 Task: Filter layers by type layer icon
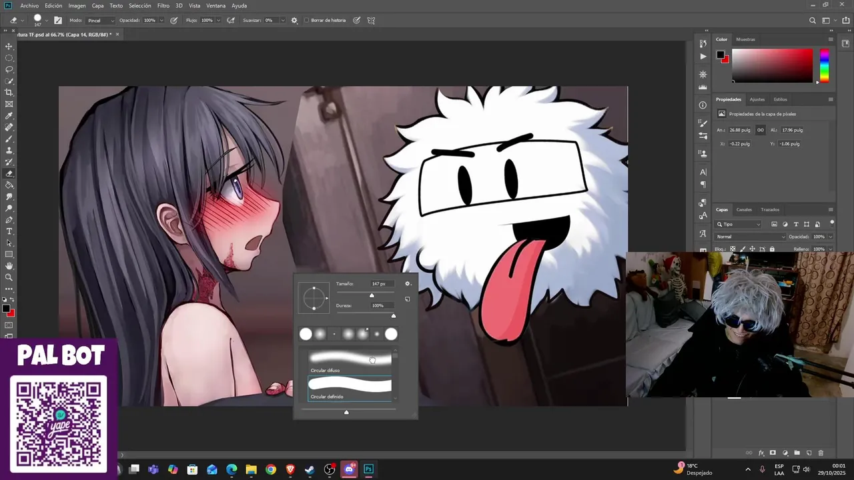(x=796, y=224)
